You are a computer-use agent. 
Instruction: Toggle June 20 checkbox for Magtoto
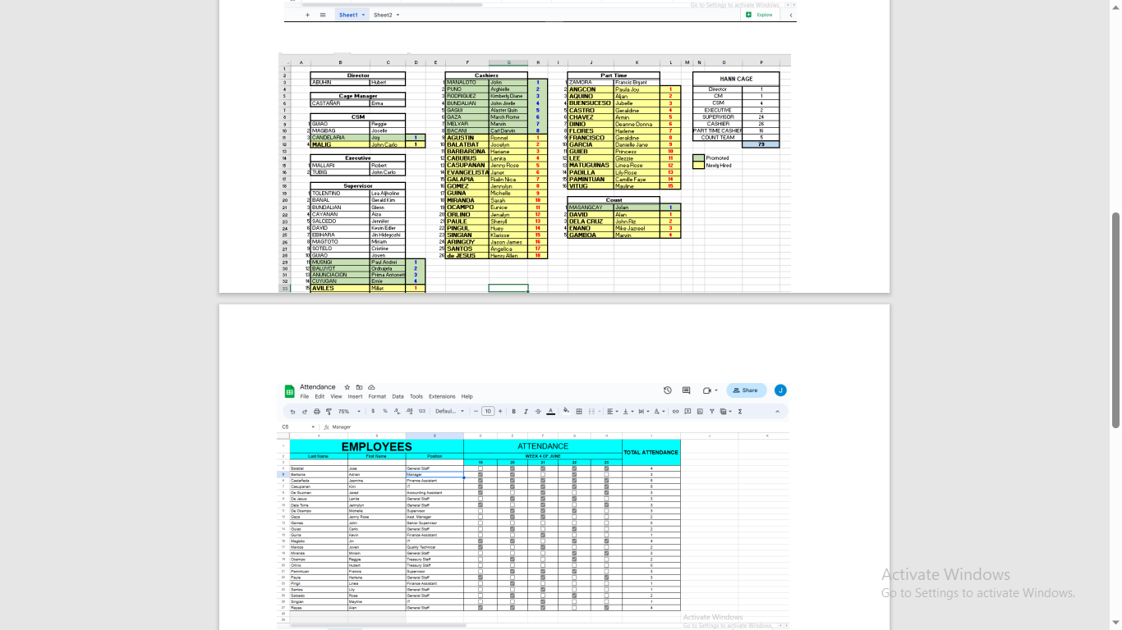click(512, 541)
